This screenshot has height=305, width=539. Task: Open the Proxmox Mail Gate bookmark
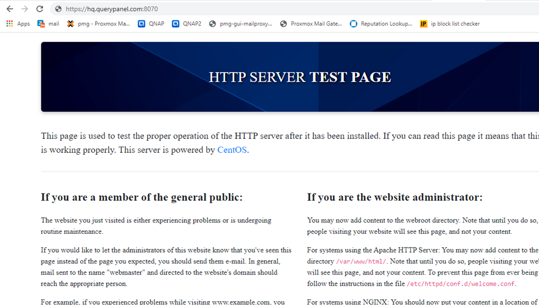311,24
